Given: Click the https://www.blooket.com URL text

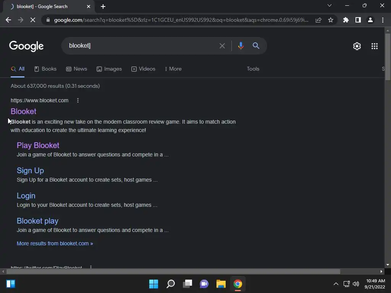Looking at the screenshot, I should 39,100.
